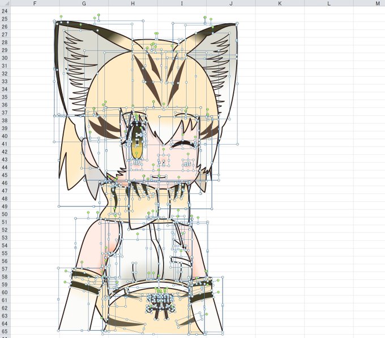Select row 46 header

tap(5, 183)
